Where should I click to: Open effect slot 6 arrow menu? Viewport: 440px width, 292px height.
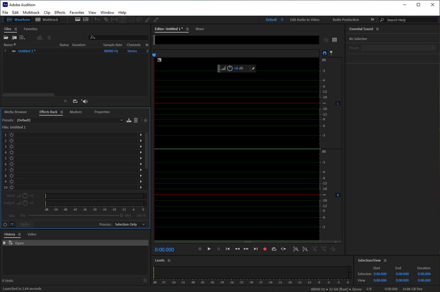pos(141,164)
